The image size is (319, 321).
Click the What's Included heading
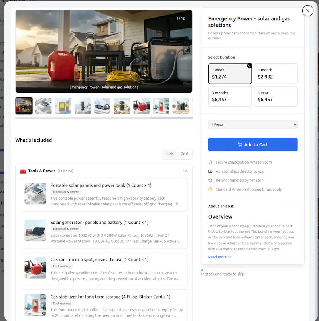tap(33, 140)
